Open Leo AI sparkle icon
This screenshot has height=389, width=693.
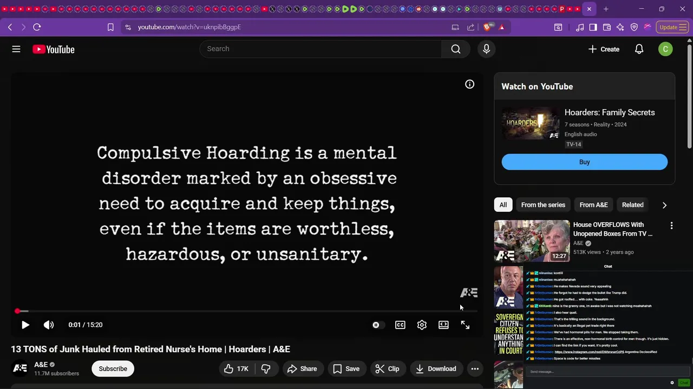coord(620,27)
